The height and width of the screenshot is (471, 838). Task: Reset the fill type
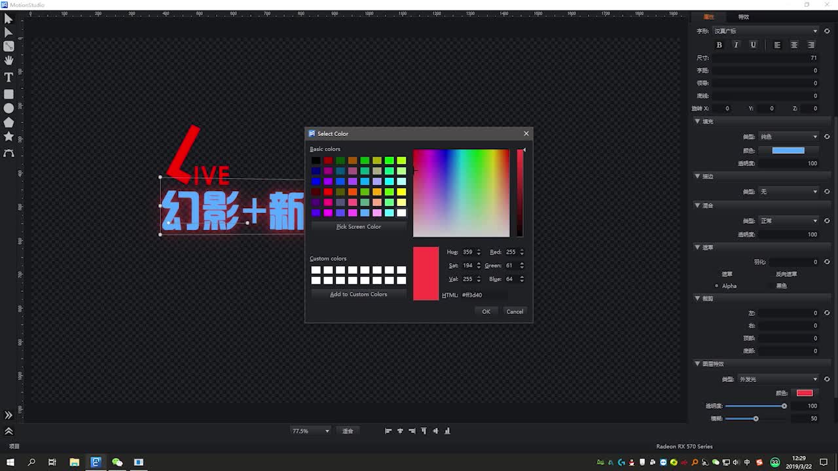pyautogui.click(x=827, y=137)
